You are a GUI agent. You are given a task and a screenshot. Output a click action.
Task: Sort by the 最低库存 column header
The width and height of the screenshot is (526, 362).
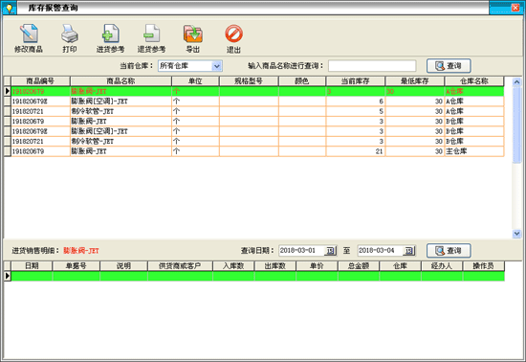point(415,81)
